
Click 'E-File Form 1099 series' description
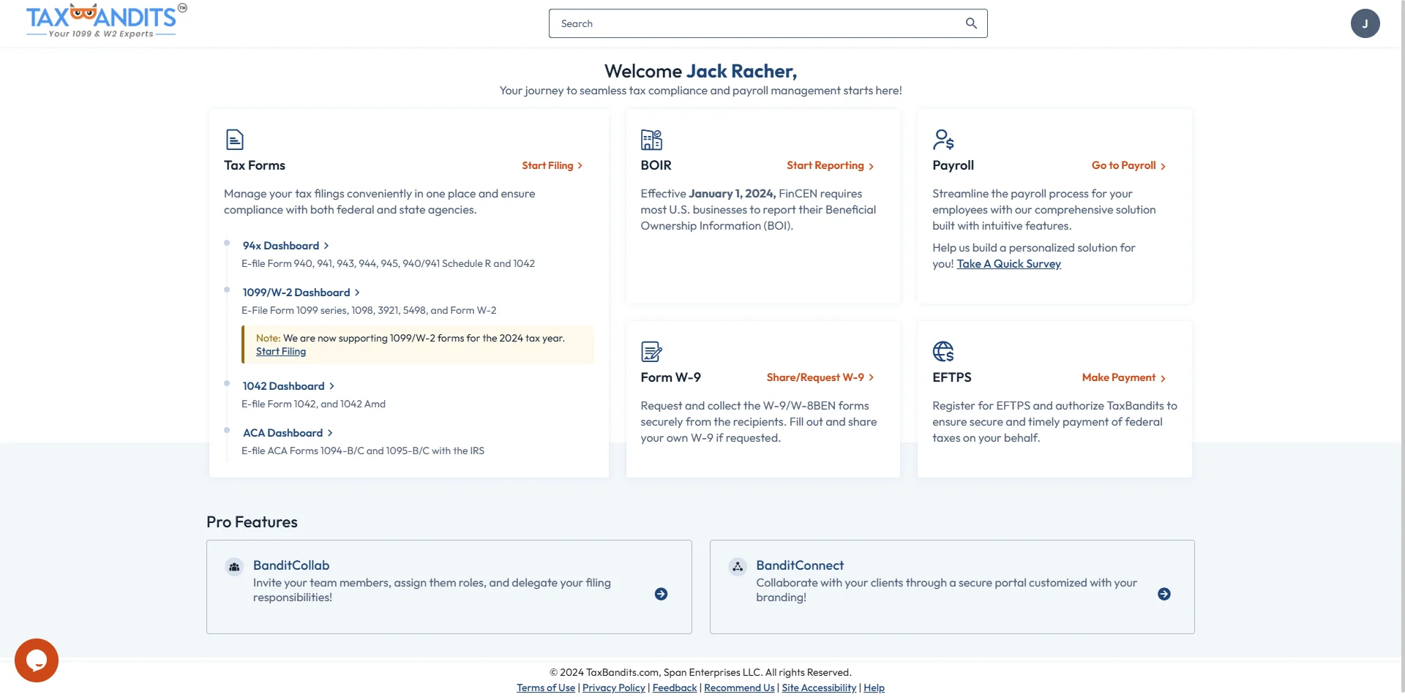pyautogui.click(x=369, y=310)
